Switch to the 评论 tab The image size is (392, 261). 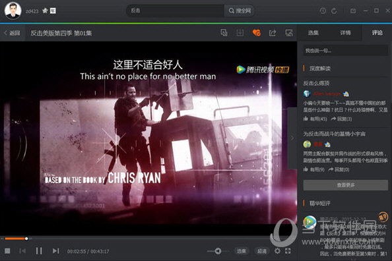pyautogui.click(x=377, y=33)
